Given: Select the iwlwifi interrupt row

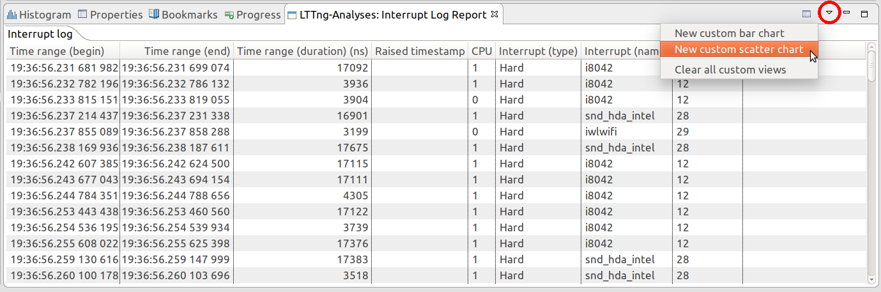Looking at the screenshot, I should click(x=383, y=132).
